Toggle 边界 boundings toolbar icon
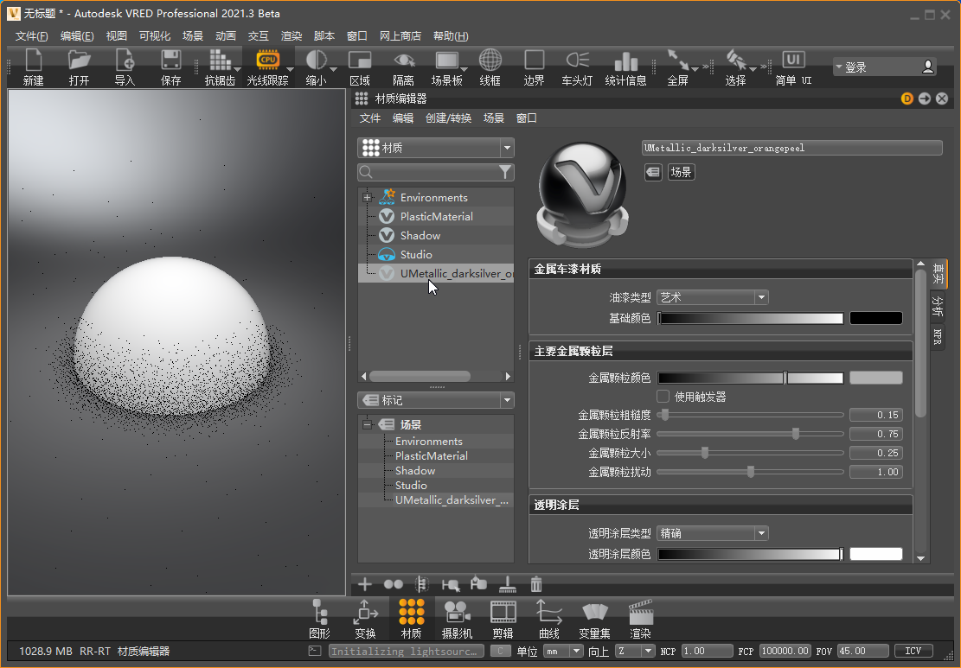Image resolution: width=961 pixels, height=668 pixels. [534, 60]
